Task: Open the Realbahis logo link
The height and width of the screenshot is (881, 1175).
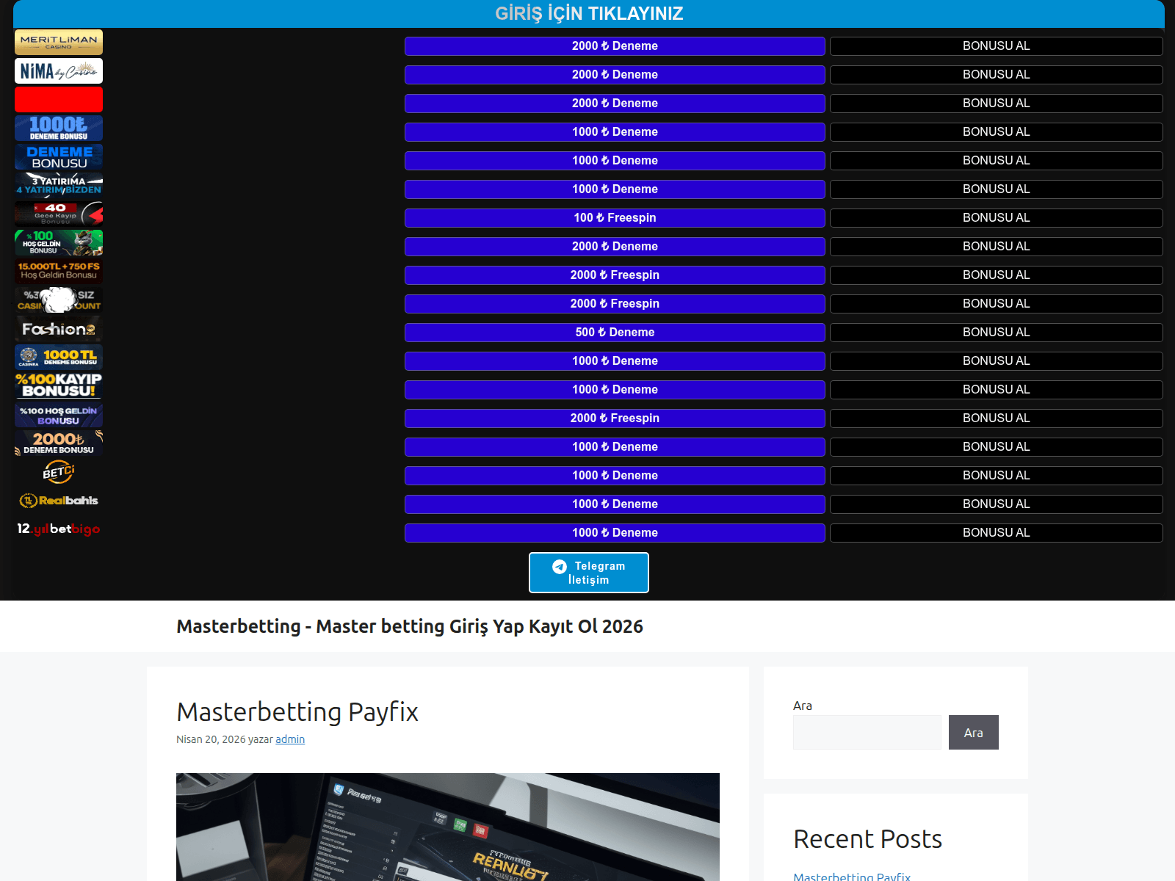Action: (59, 501)
